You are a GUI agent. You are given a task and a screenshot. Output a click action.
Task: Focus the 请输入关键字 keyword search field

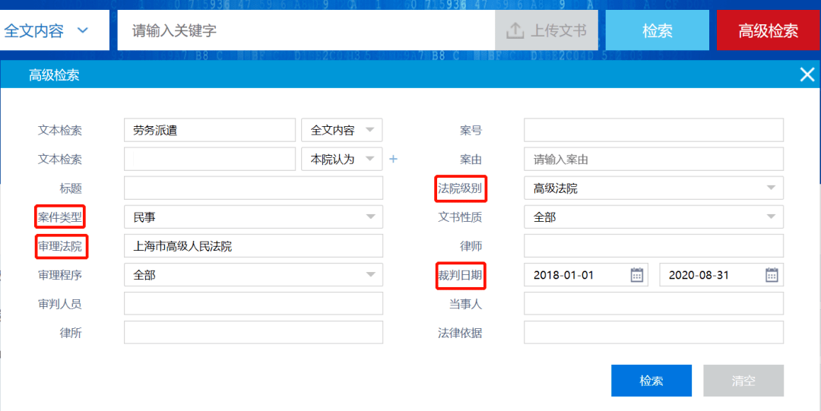[304, 30]
